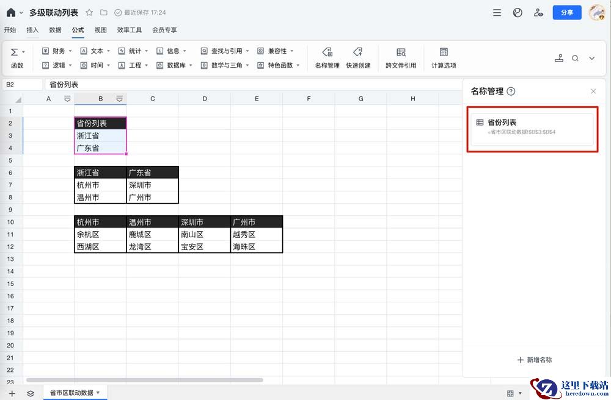Star the document 多级联动列表
This screenshot has width=611, height=400.
tap(89, 12)
